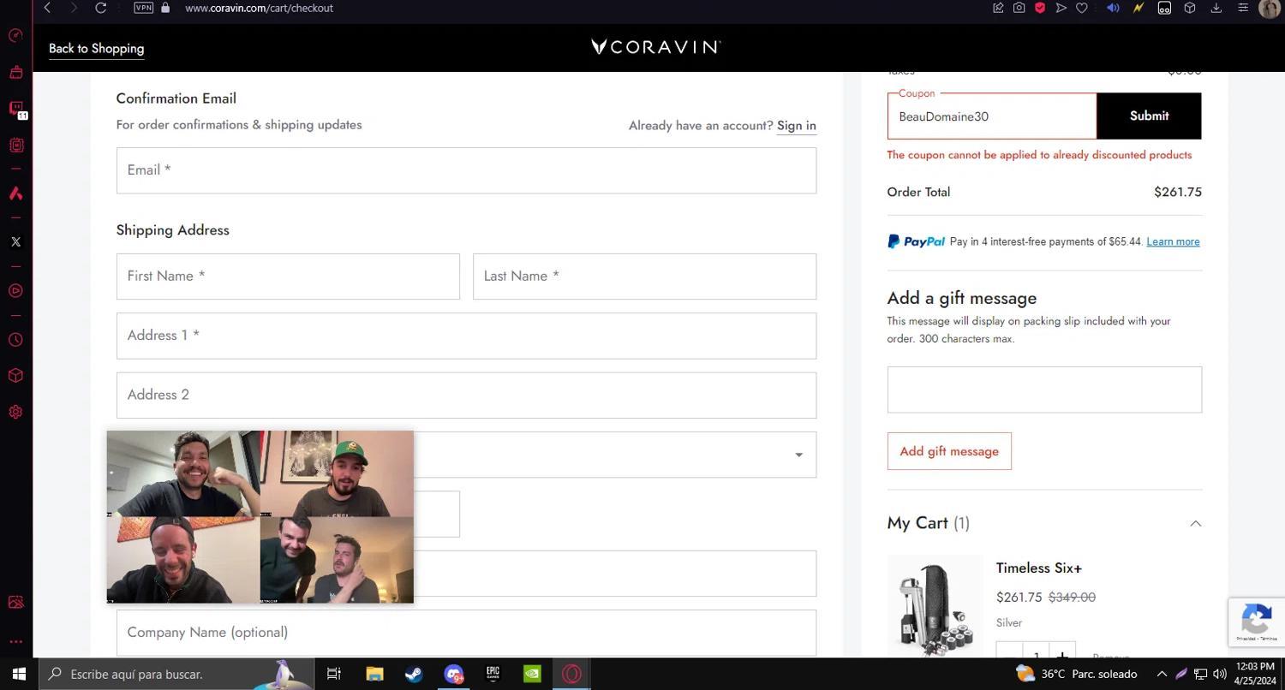The width and height of the screenshot is (1285, 690).
Task: Open History from the sidebar
Action: pos(15,340)
